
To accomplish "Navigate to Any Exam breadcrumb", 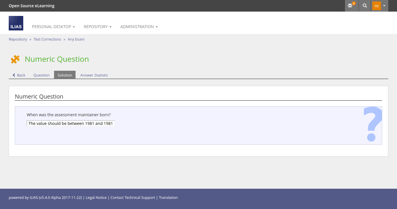I will coord(76,39).
